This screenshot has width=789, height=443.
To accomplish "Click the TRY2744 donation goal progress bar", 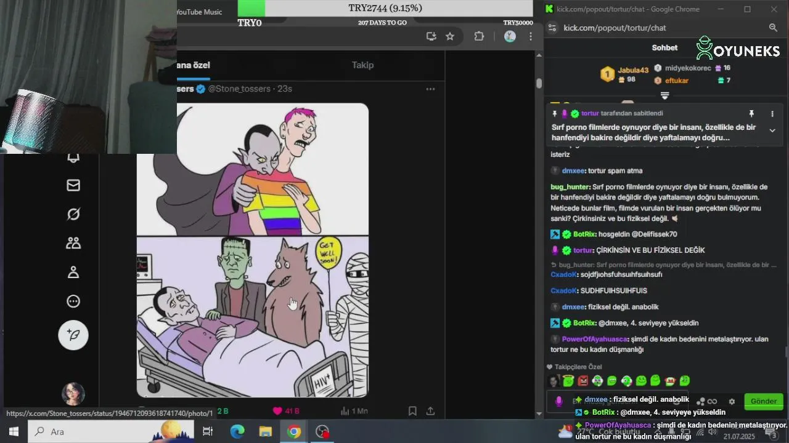I will [x=385, y=8].
